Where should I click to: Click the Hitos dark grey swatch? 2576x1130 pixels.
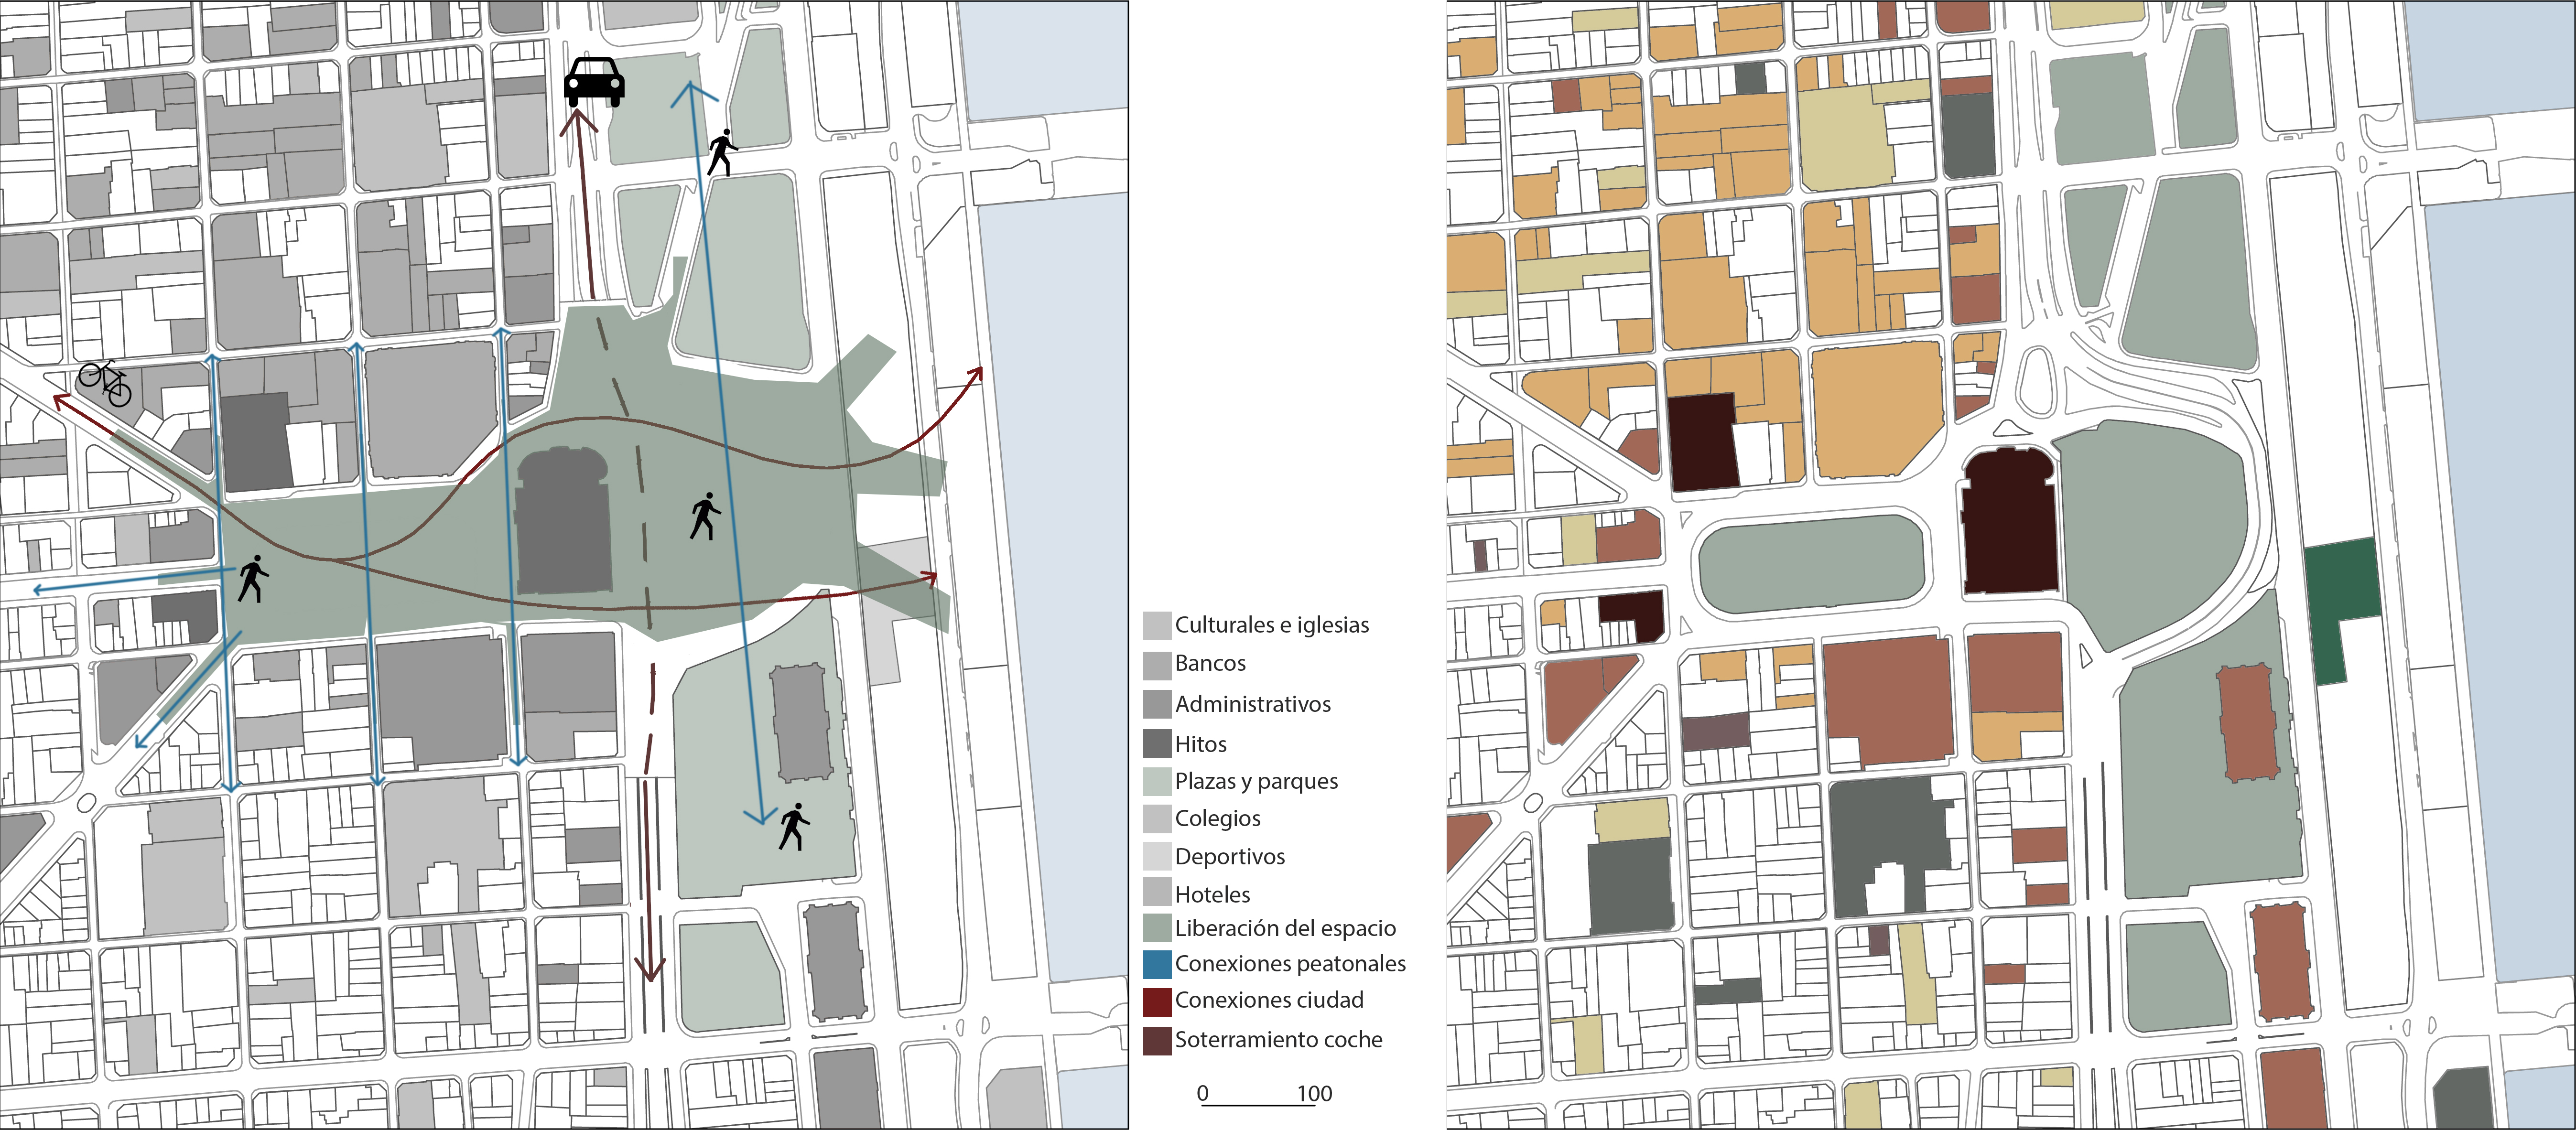tap(1156, 743)
